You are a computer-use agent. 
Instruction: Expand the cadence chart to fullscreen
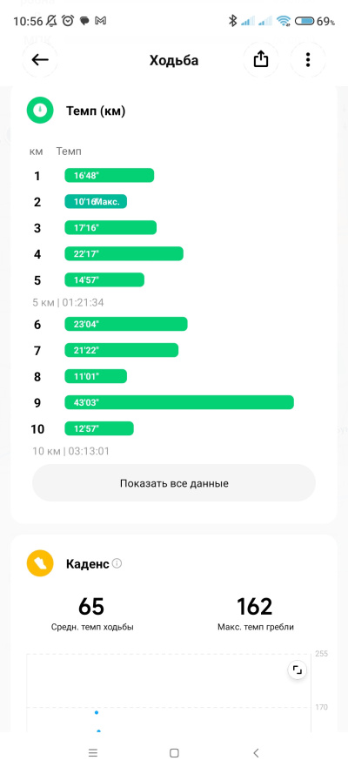298,670
